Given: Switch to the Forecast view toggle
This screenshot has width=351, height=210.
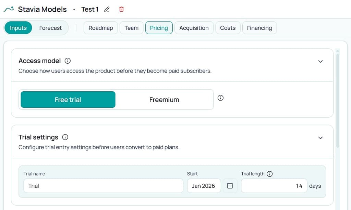Looking at the screenshot, I should coord(50,28).
